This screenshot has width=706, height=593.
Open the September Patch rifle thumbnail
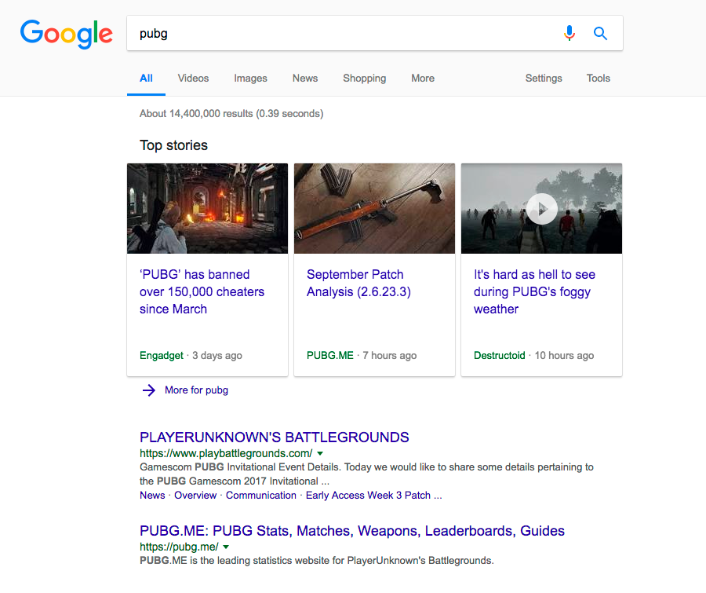click(x=374, y=208)
